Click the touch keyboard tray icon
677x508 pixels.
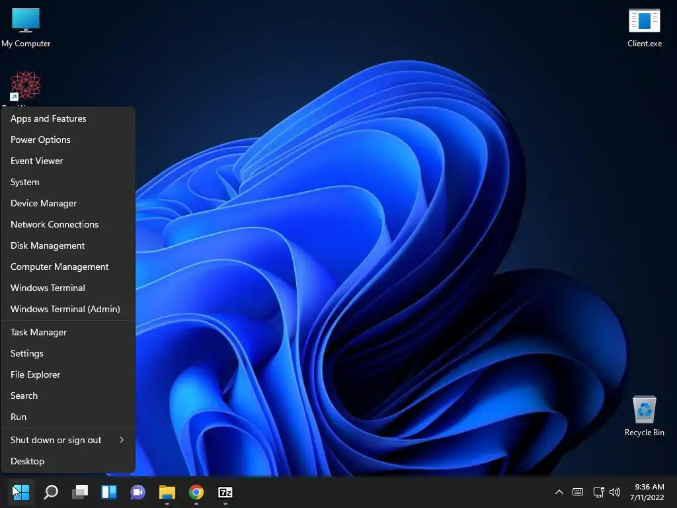coord(578,492)
